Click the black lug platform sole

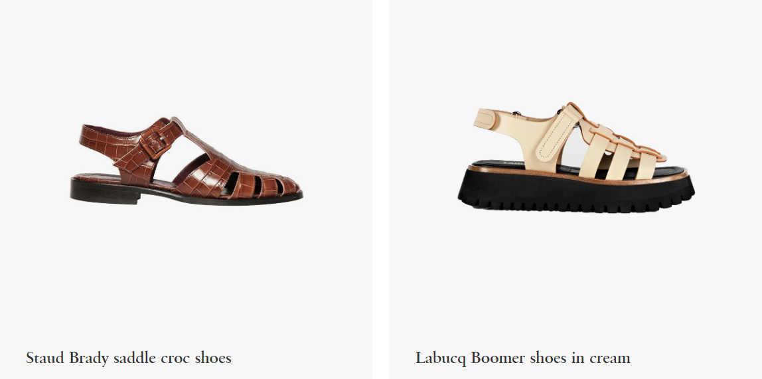point(576,192)
